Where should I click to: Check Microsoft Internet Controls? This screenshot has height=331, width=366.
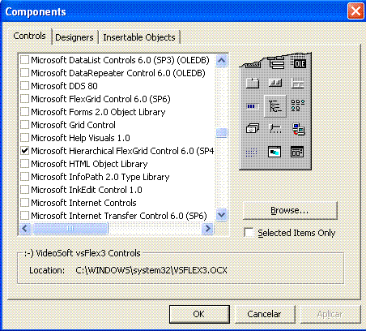coord(24,203)
